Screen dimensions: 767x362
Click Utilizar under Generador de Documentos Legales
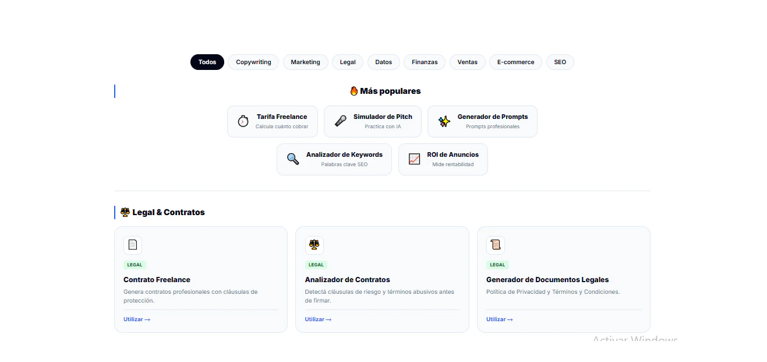point(500,319)
